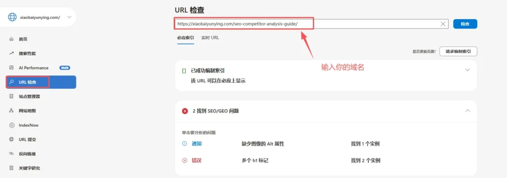The image size is (507, 178).
Task: Click 找到 1 个实例 count
Action: (x=365, y=144)
